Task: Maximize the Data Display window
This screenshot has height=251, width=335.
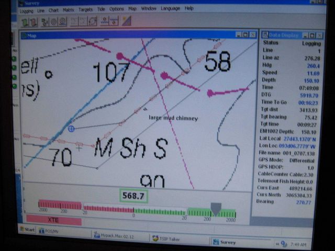Action: point(312,36)
